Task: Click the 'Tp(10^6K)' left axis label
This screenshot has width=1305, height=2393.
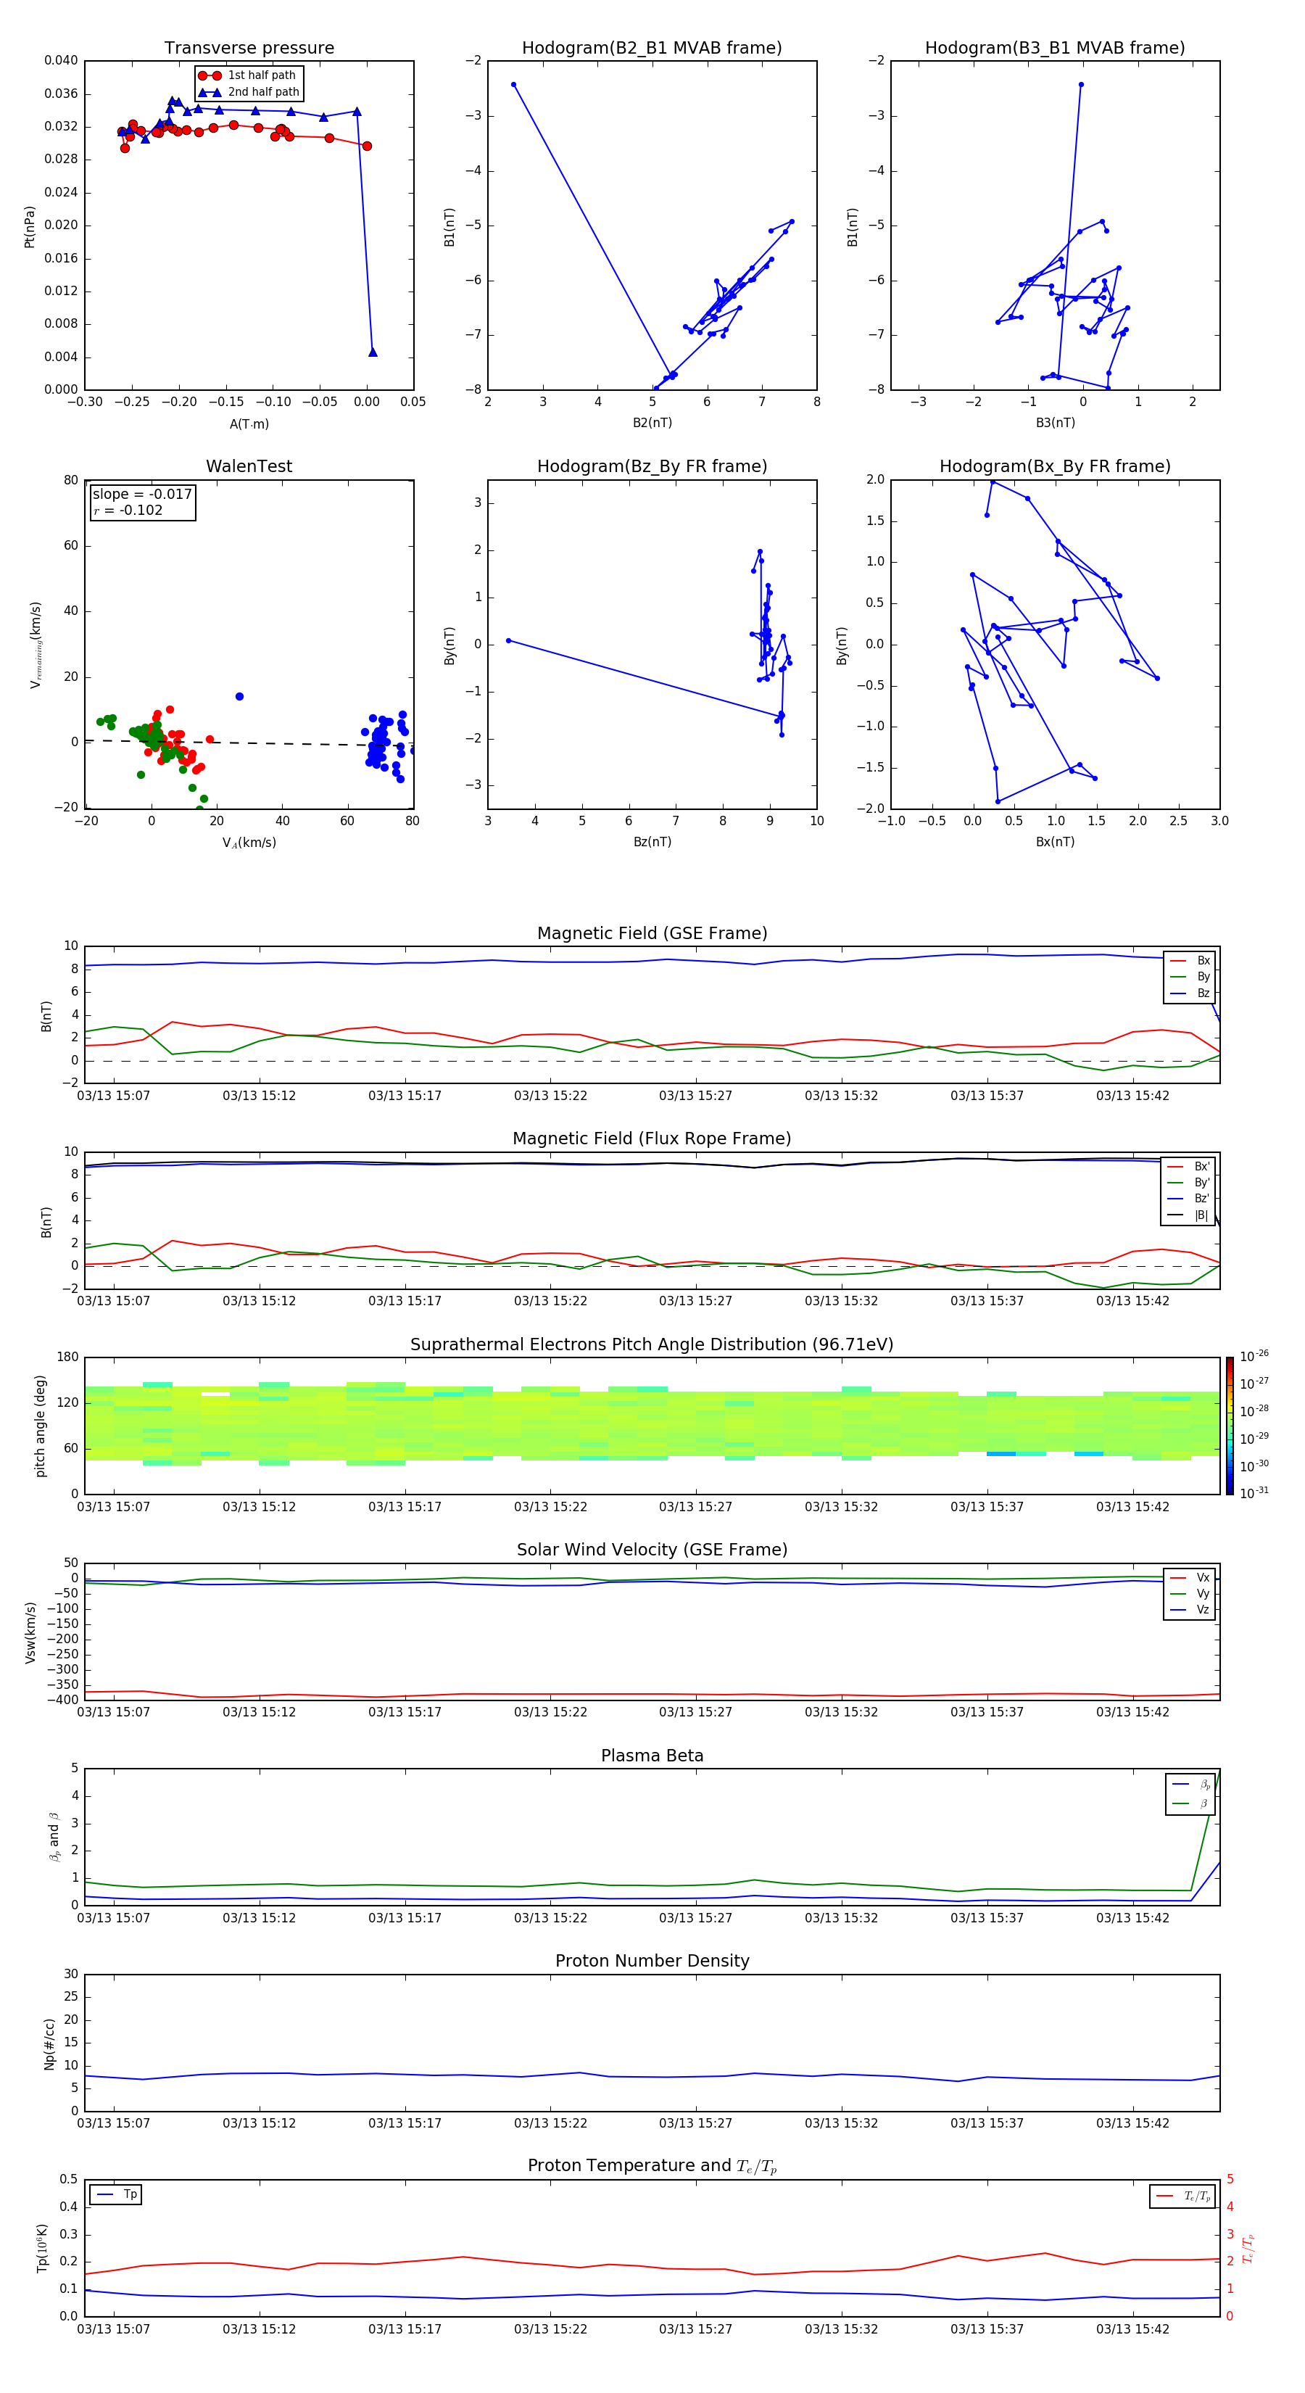Action: 42,2248
